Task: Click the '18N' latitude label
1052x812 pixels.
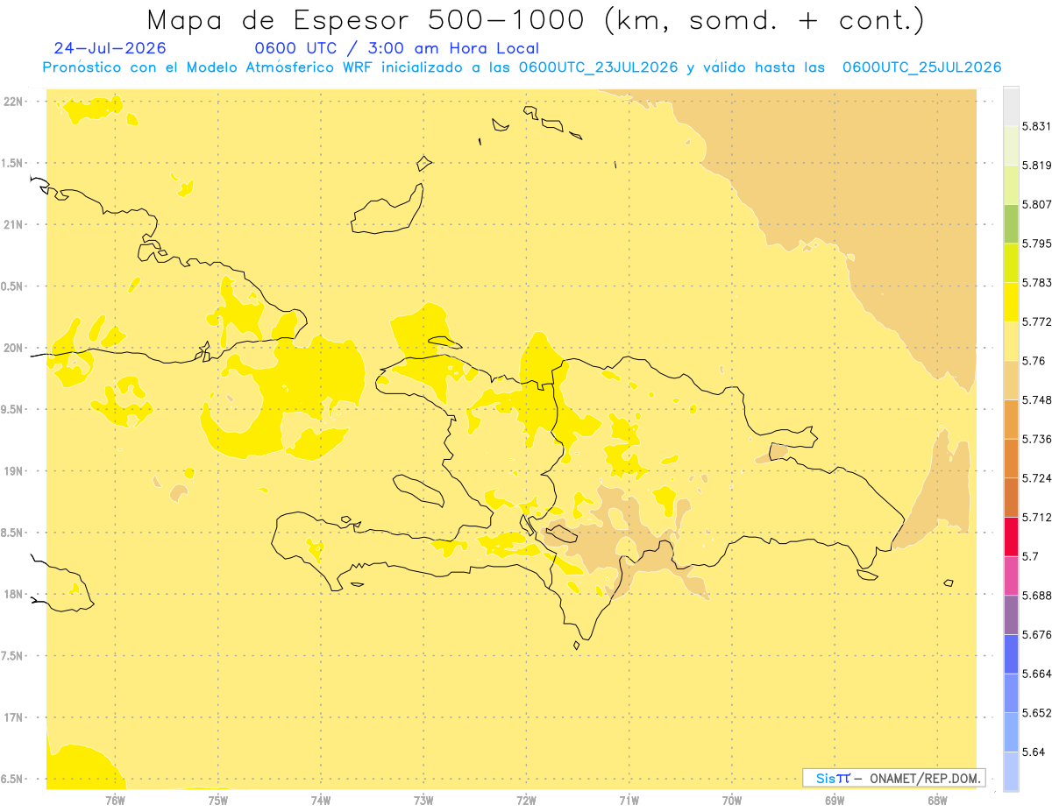Action: [15, 594]
